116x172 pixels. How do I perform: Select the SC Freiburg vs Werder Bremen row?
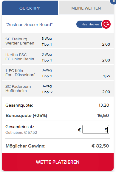tap(58, 41)
